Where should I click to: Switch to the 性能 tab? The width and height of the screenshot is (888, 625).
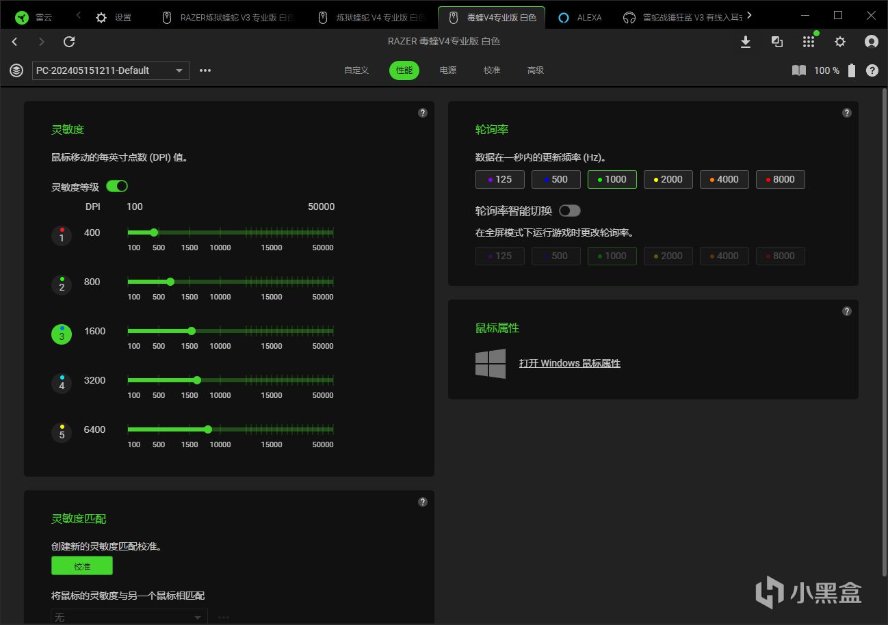404,70
